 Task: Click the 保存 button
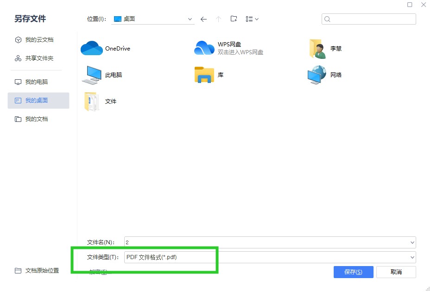tap(354, 272)
